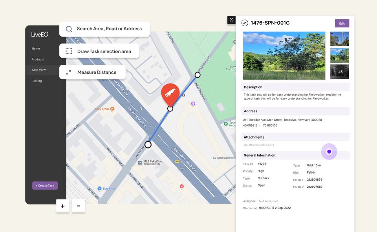The width and height of the screenshot is (377, 232).
Task: Open the second tree photo thumbnail
Action: (339, 55)
